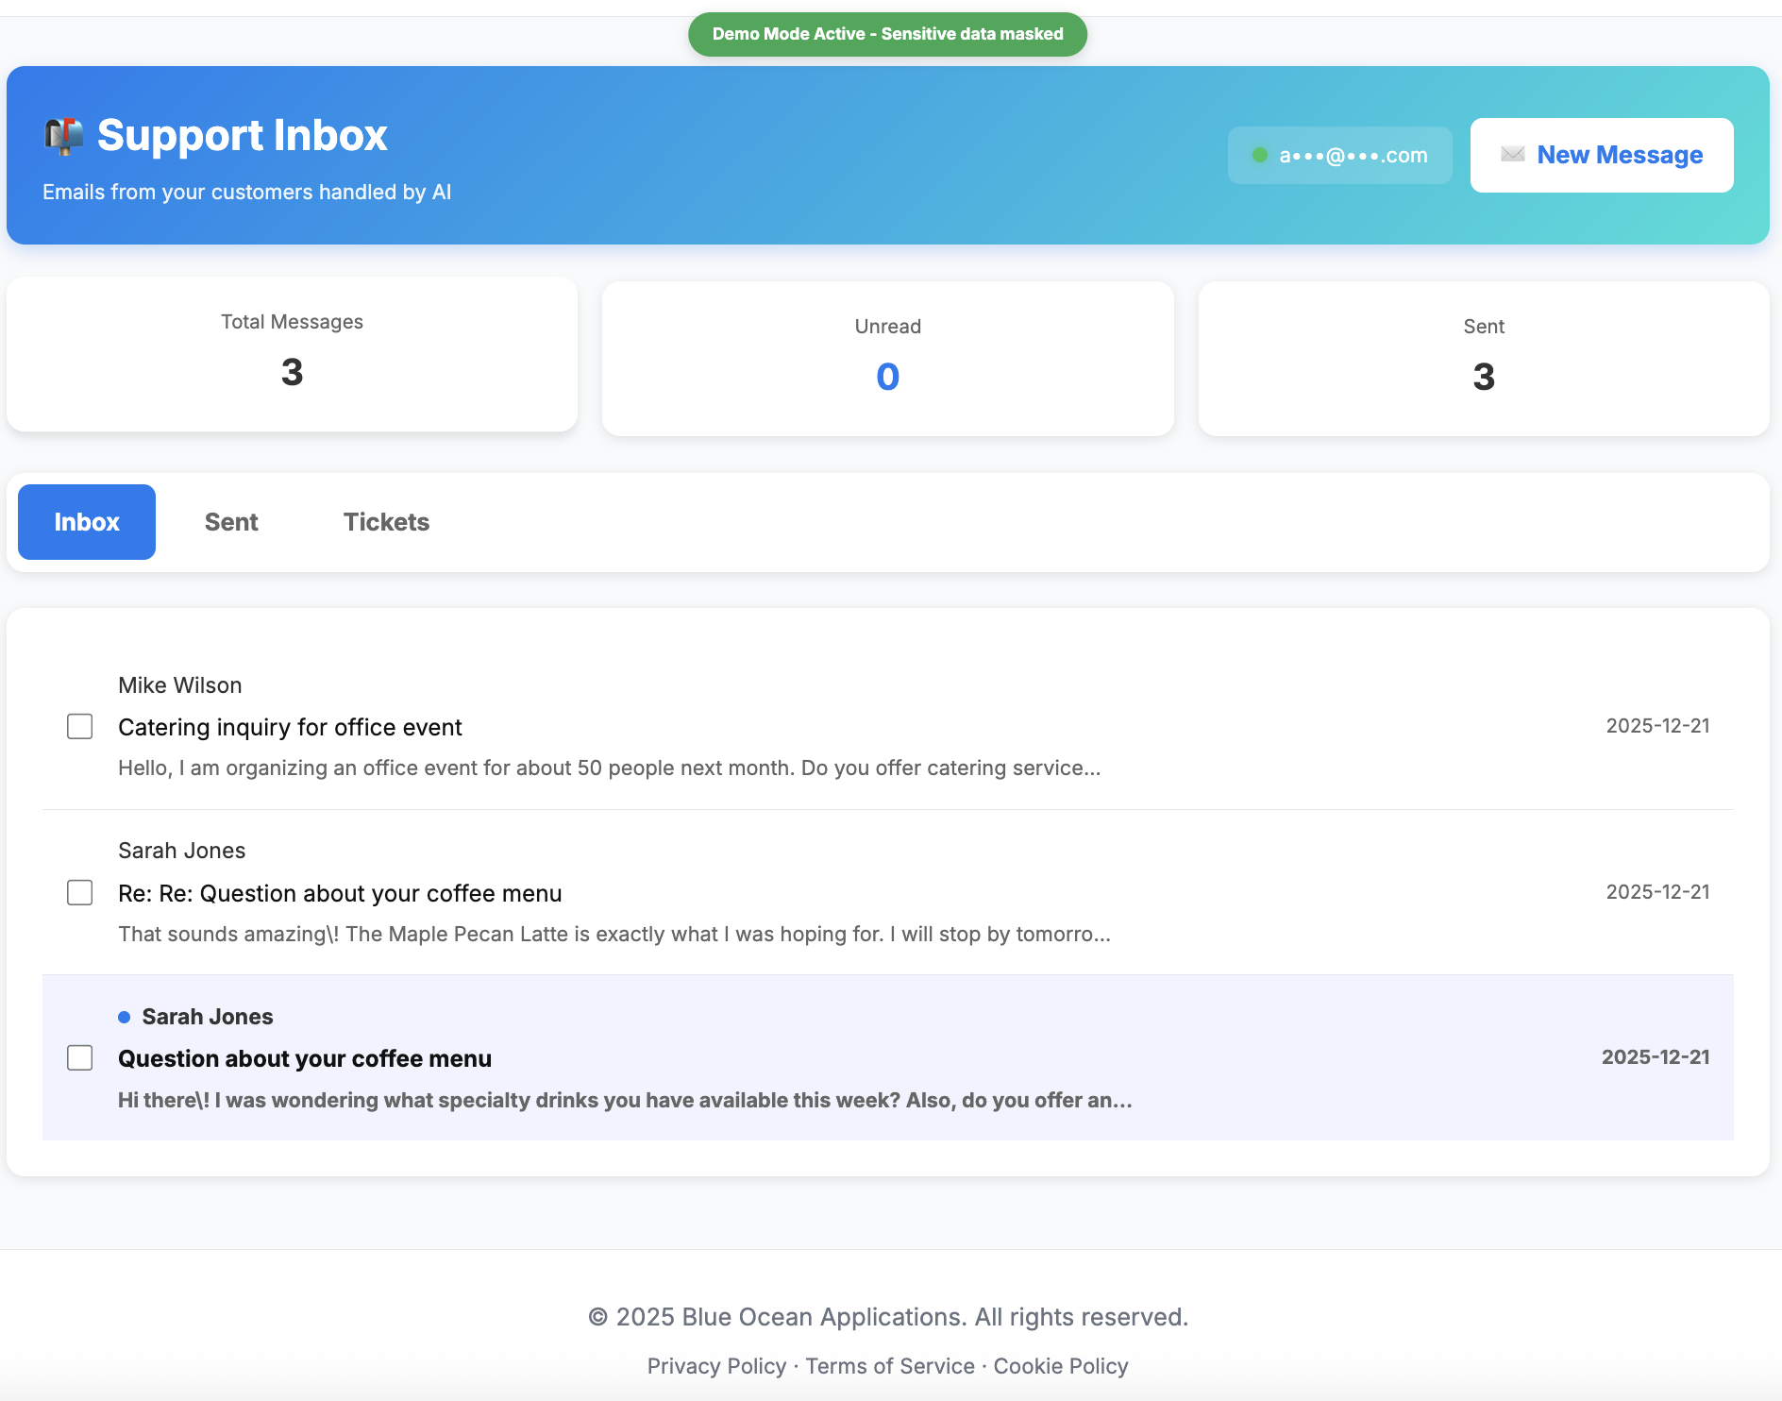View the Cookie Policy
The image size is (1782, 1401).
pyautogui.click(x=1060, y=1366)
